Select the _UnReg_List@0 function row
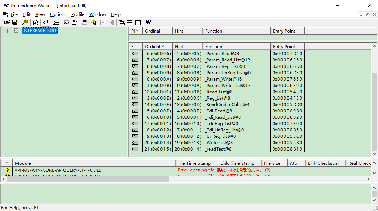 point(217,136)
